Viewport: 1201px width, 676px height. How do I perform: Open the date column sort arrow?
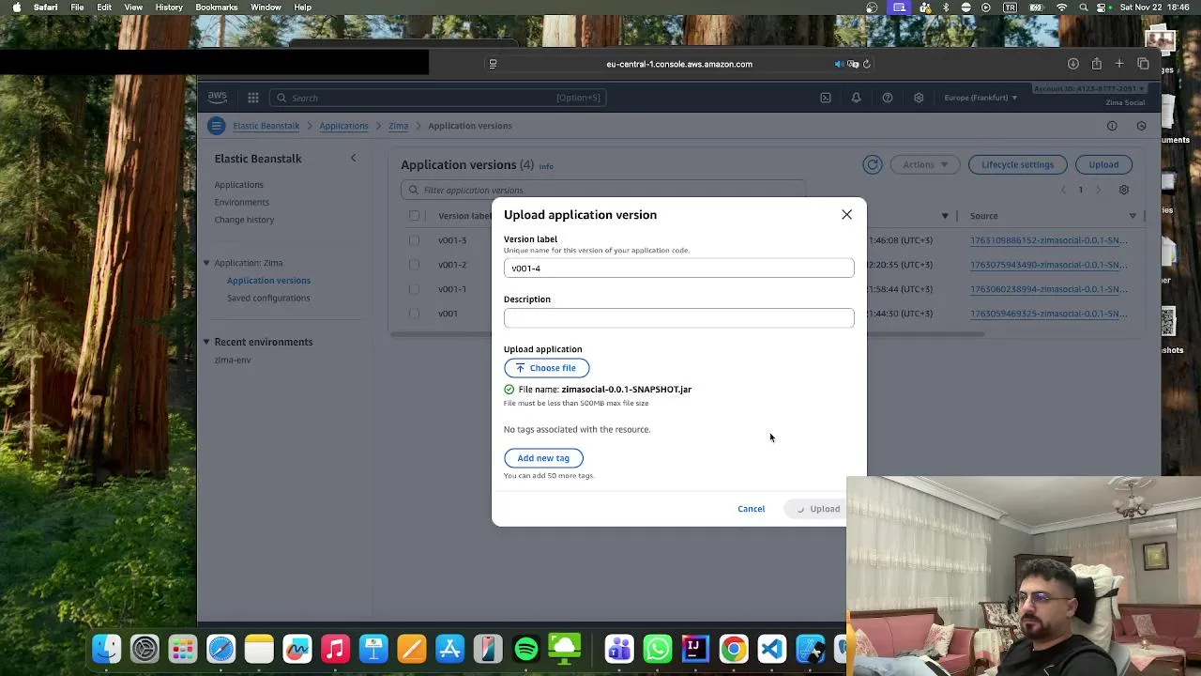[945, 216]
